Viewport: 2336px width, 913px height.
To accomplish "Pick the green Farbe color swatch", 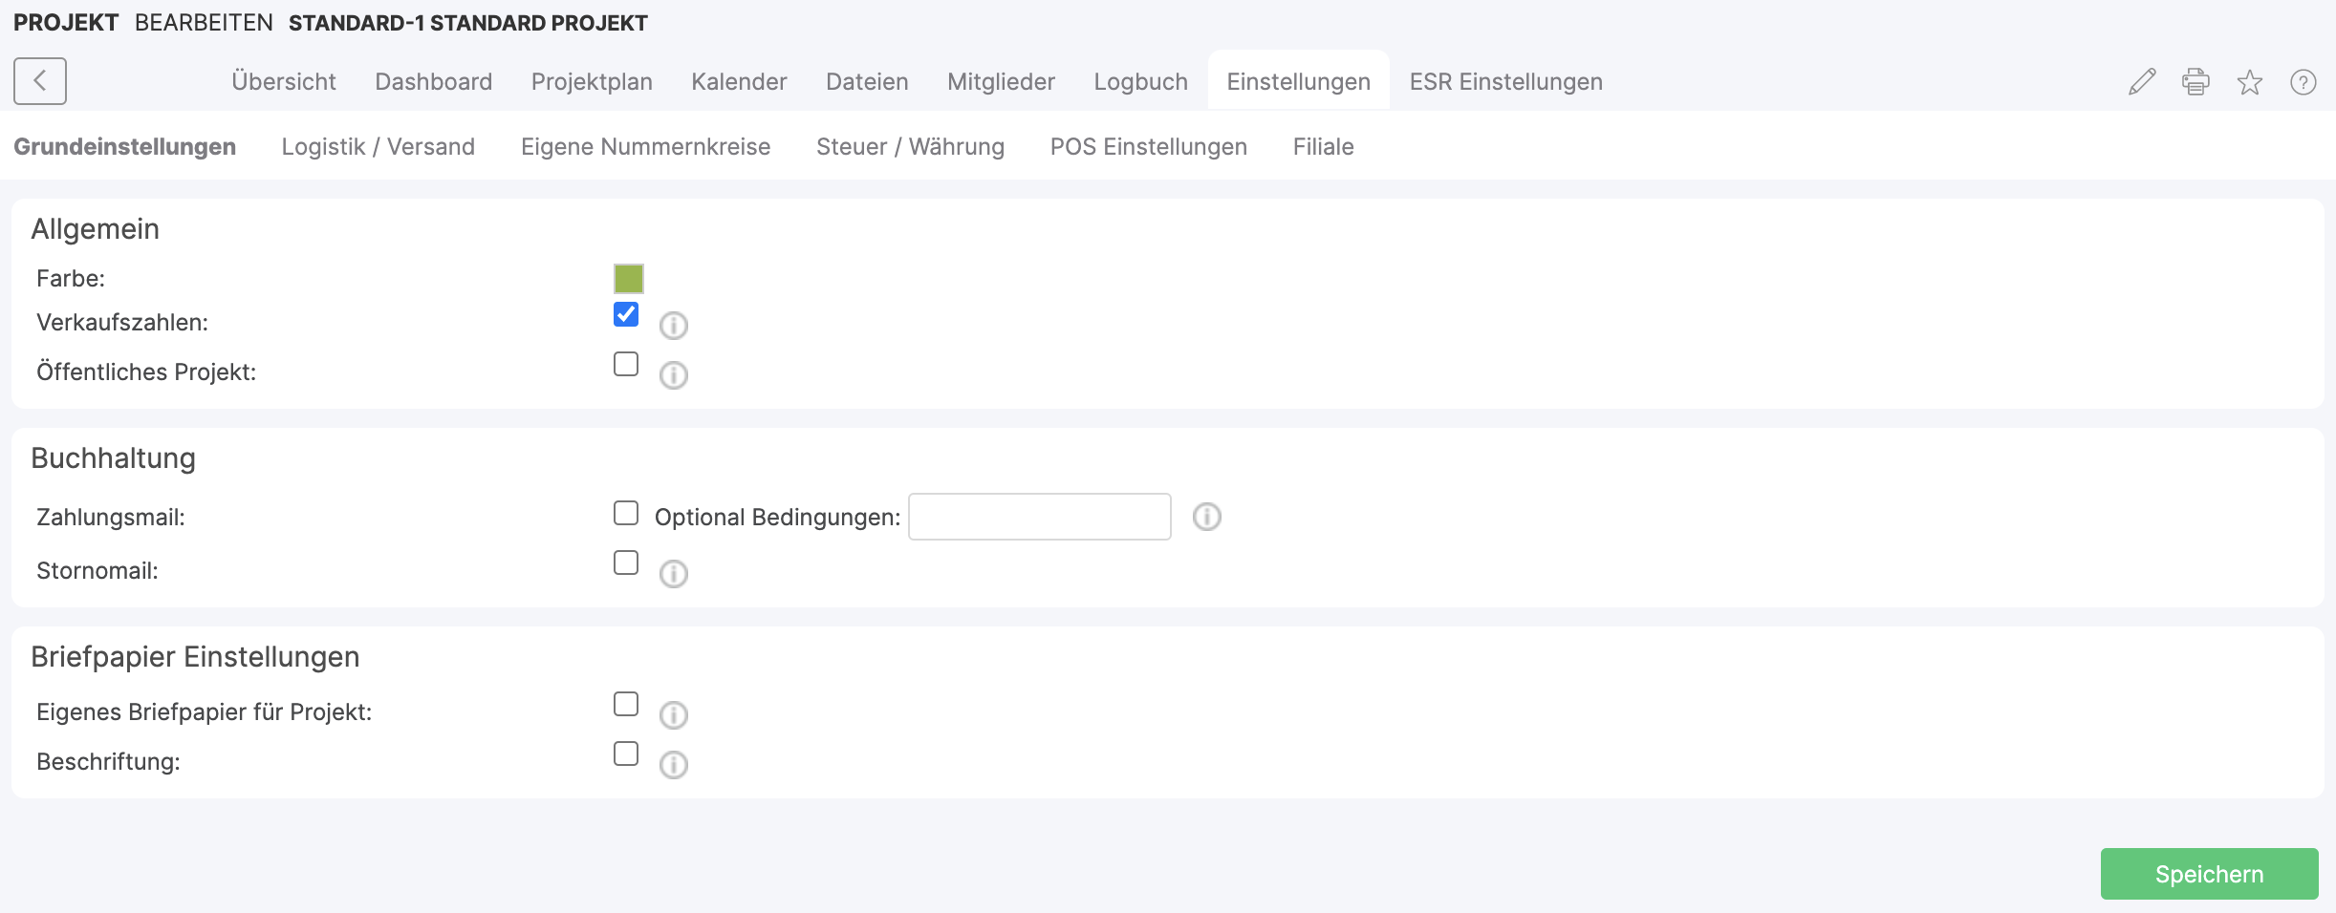I will point(629,279).
